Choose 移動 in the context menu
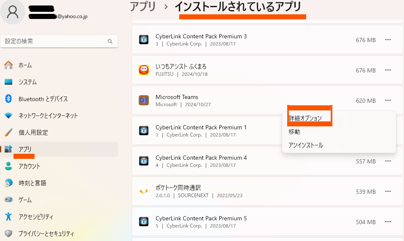This screenshot has width=404, height=241. point(294,132)
